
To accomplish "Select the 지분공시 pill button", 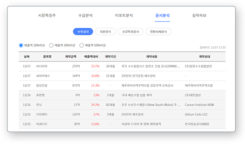I will pos(105,32).
